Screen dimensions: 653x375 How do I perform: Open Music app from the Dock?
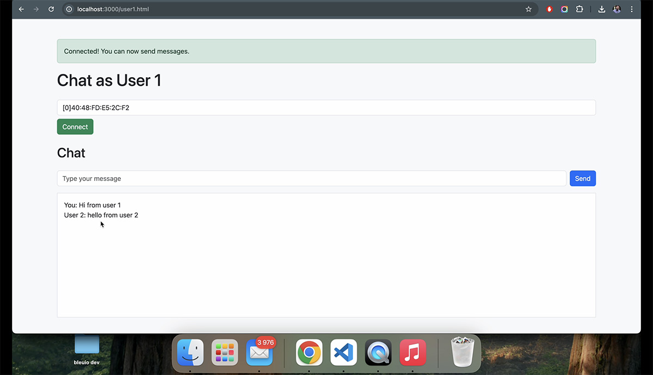[413, 353]
